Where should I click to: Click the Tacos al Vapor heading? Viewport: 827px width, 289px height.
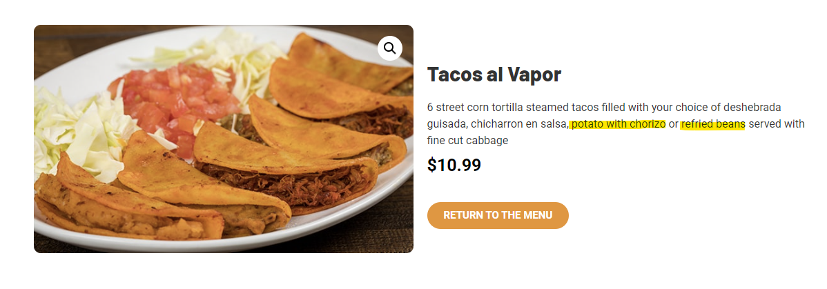click(494, 74)
